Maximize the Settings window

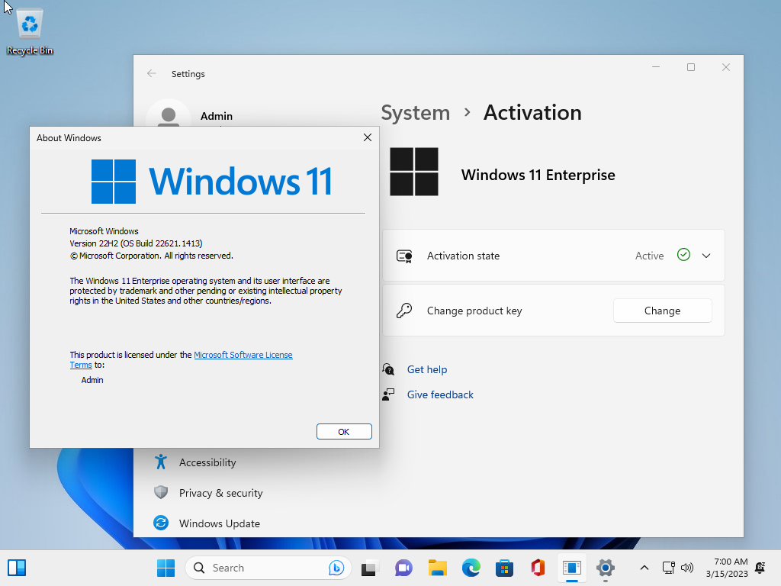coord(691,67)
